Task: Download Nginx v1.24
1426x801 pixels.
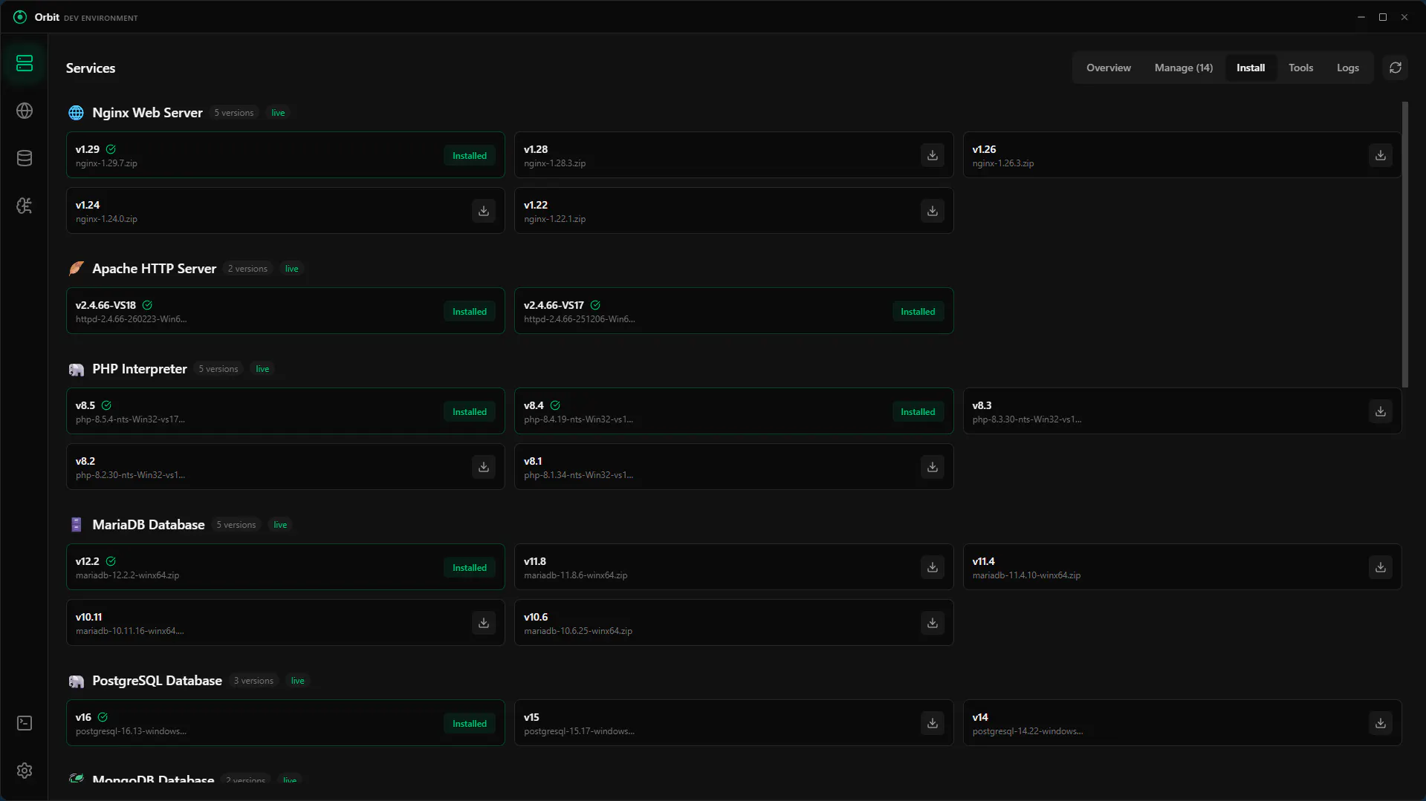Action: 484,211
